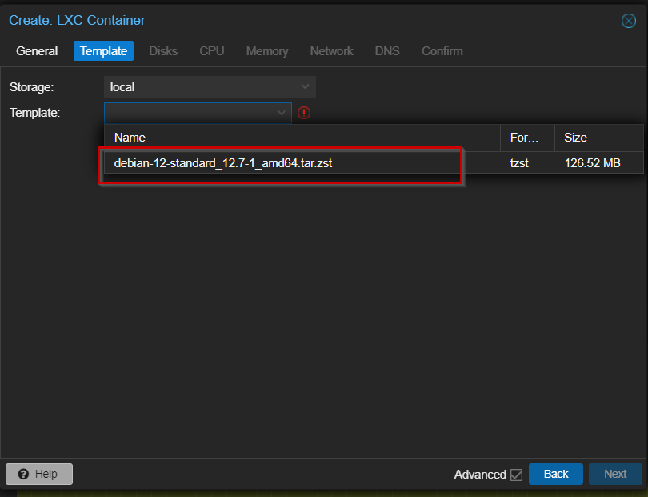The width and height of the screenshot is (648, 497).
Task: Click the Next button
Action: pos(615,474)
